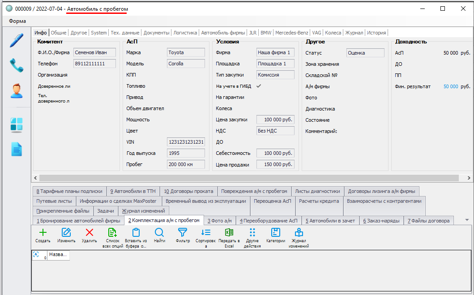Switch to the Документы tab
The image size is (474, 295).
click(x=156, y=33)
